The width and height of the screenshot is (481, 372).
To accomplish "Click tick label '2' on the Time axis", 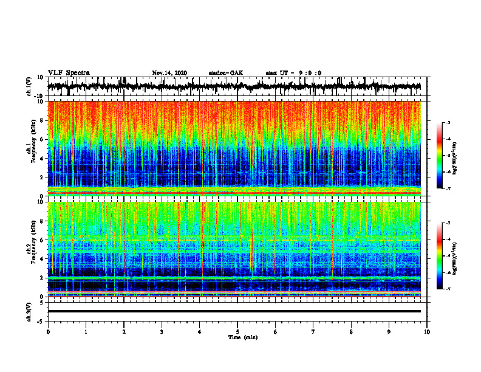I will pos(124,332).
